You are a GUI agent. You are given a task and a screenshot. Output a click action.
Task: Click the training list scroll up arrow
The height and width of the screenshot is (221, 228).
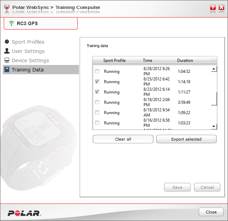click(214, 69)
